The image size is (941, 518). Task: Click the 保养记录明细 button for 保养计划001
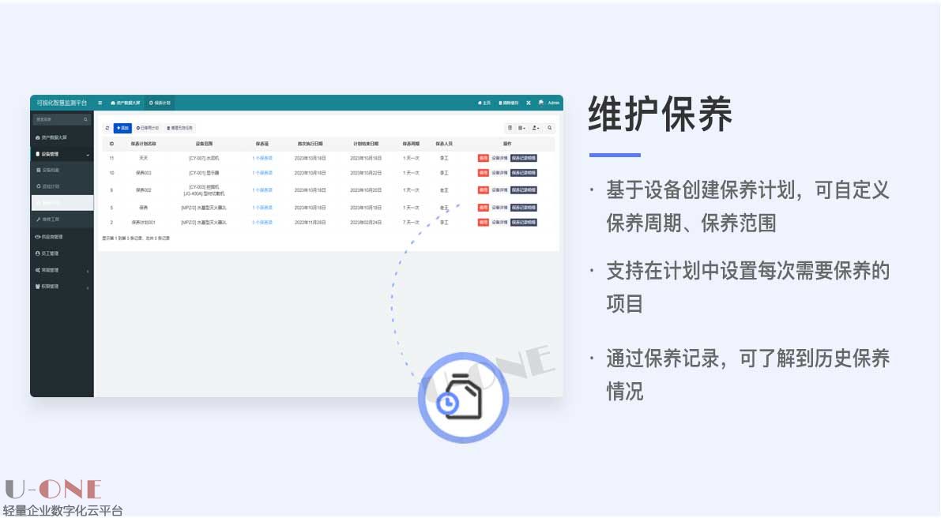(522, 223)
